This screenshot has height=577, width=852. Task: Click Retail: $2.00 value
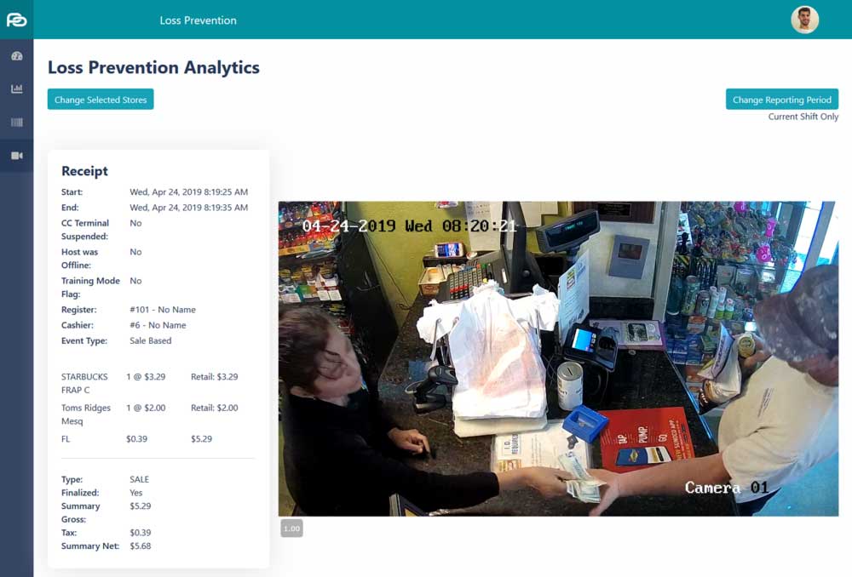(214, 408)
